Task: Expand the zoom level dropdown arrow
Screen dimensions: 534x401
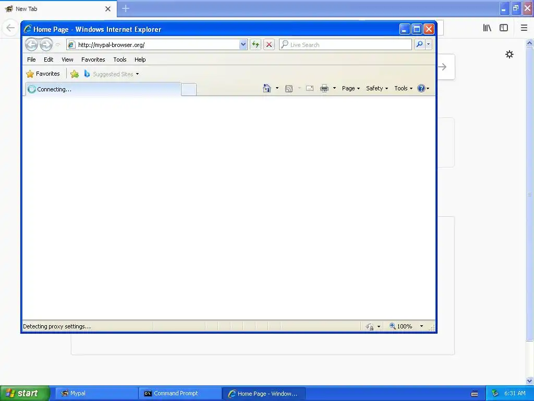Action: point(421,326)
